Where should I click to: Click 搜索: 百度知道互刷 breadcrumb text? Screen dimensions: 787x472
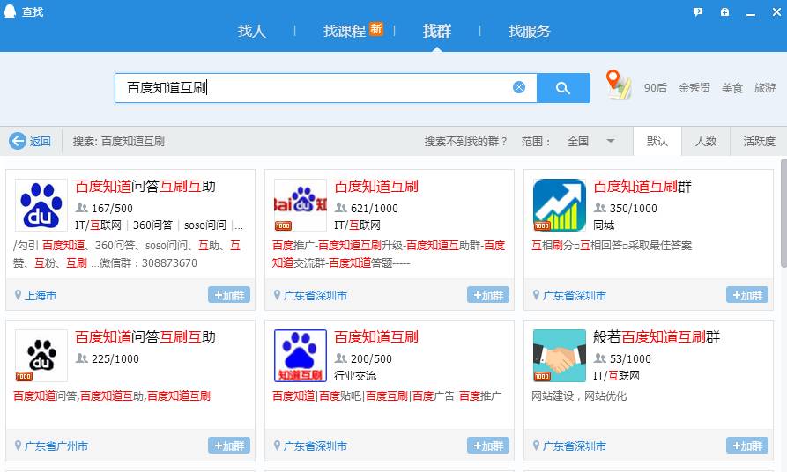pyautogui.click(x=118, y=142)
